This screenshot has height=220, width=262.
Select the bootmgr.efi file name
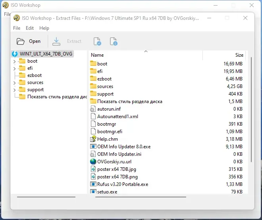click(110, 132)
